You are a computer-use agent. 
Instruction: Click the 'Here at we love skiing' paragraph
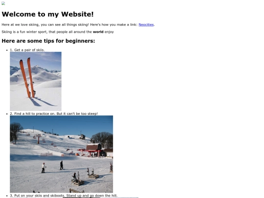coord(78,24)
